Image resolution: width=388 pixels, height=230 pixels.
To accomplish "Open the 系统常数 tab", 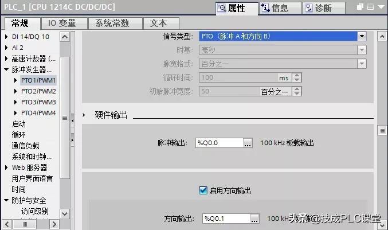I will (x=115, y=24).
